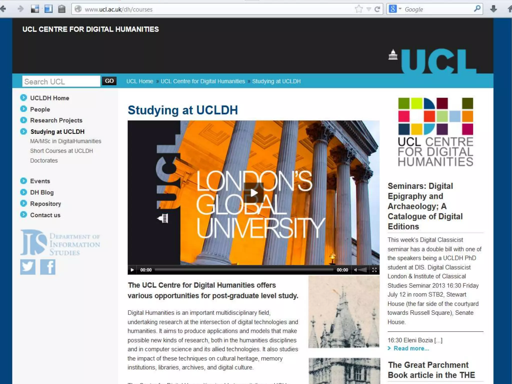Click the Twitter icon in sidebar
The image size is (512, 384).
click(x=27, y=267)
